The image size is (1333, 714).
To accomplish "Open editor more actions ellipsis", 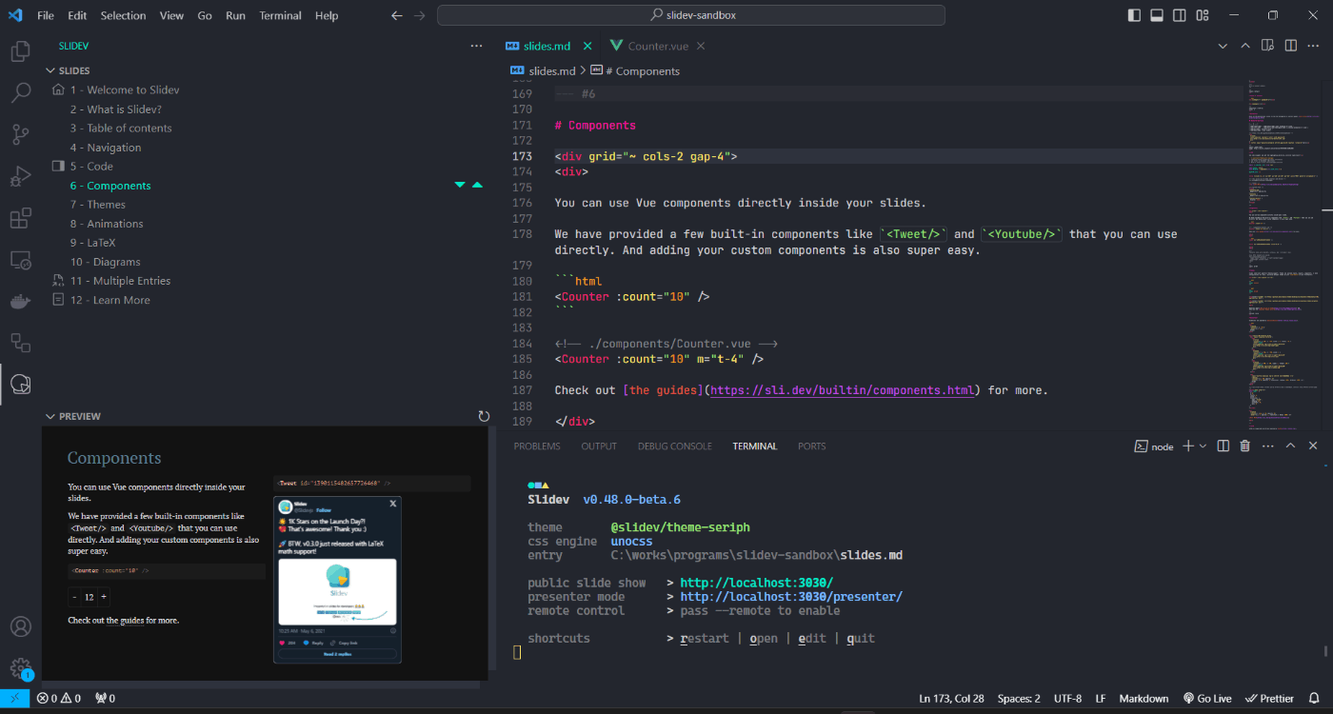I will point(1314,46).
